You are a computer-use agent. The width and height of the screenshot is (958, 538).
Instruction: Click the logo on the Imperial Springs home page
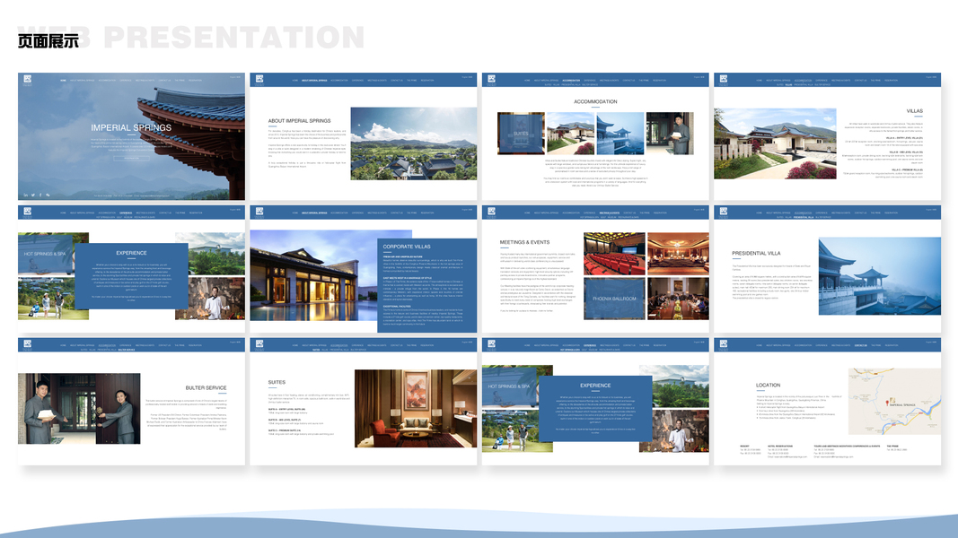coord(28,79)
